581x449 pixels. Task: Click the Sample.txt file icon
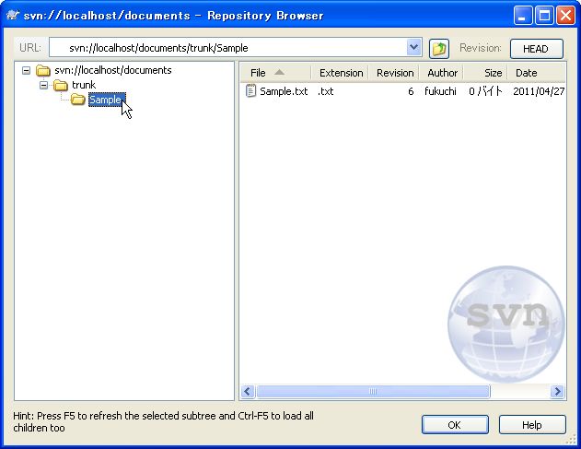(251, 91)
